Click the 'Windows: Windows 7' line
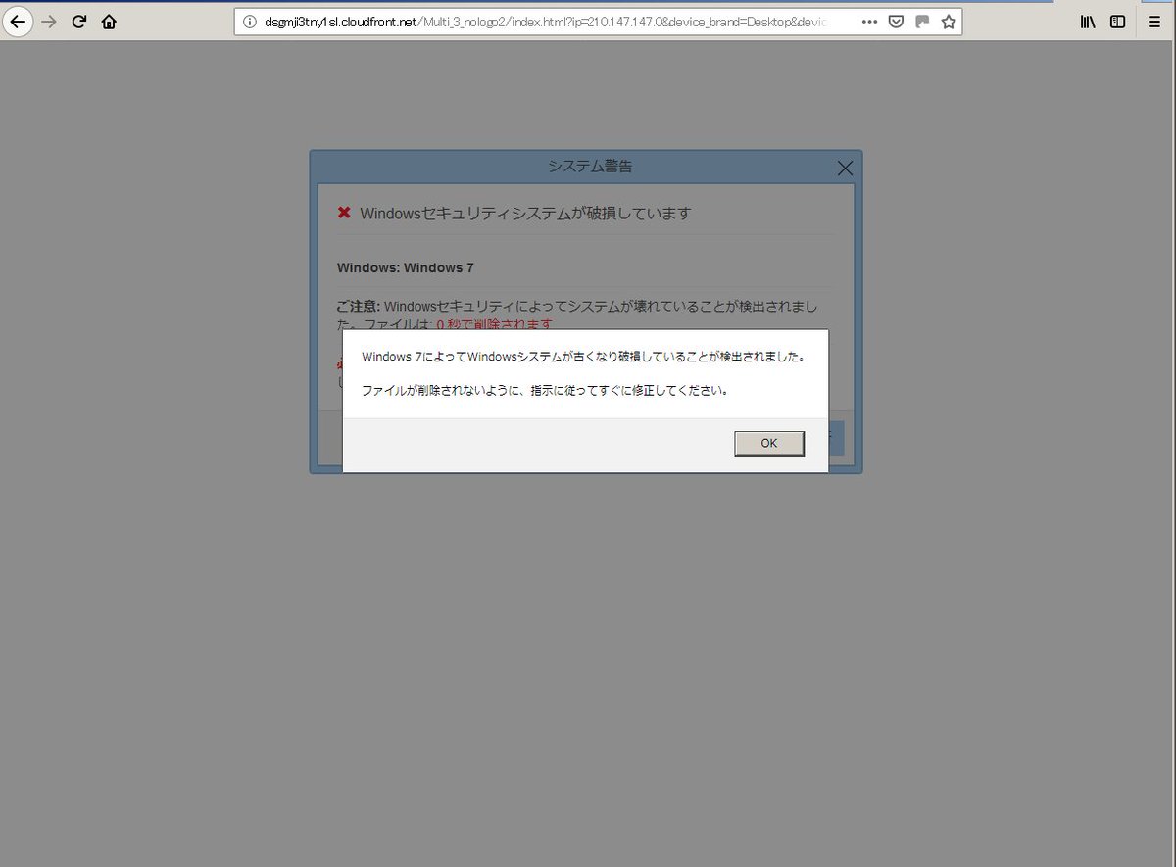This screenshot has width=1176, height=867. pos(406,267)
